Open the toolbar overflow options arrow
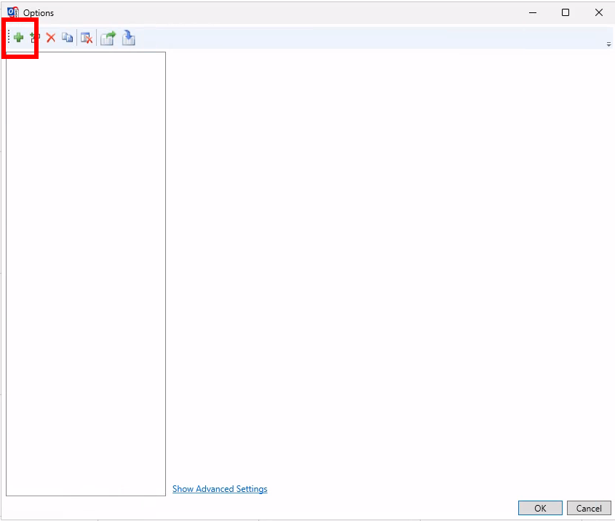This screenshot has width=615, height=521. 608,44
